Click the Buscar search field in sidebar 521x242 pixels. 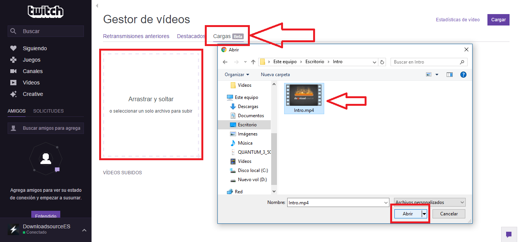tap(46, 31)
